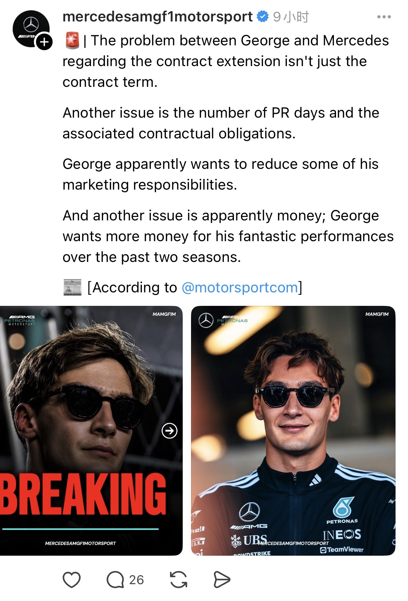408x601 pixels.
Task: Tap the red siren emoji in post
Action: pos(72,40)
